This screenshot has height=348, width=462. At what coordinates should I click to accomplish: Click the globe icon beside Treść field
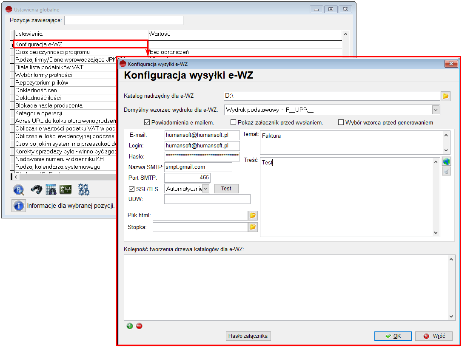[446, 161]
